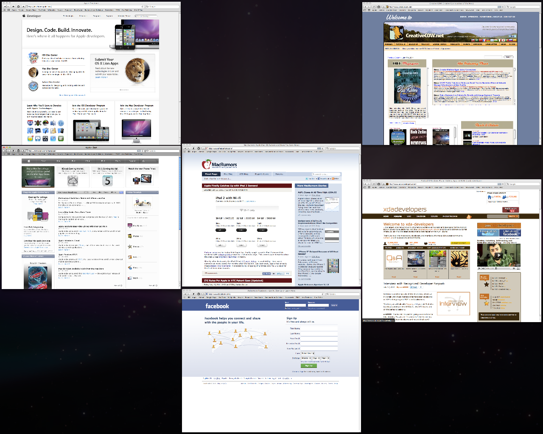
Task: Open the Buyer's Guide tab on MacRumors
Action: [262, 174]
